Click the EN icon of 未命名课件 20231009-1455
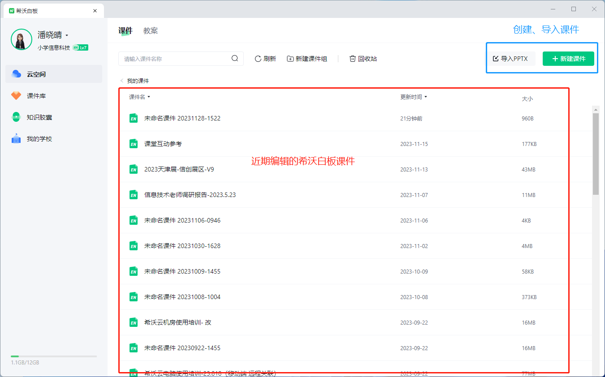Screen dimensions: 605x377 coord(133,271)
